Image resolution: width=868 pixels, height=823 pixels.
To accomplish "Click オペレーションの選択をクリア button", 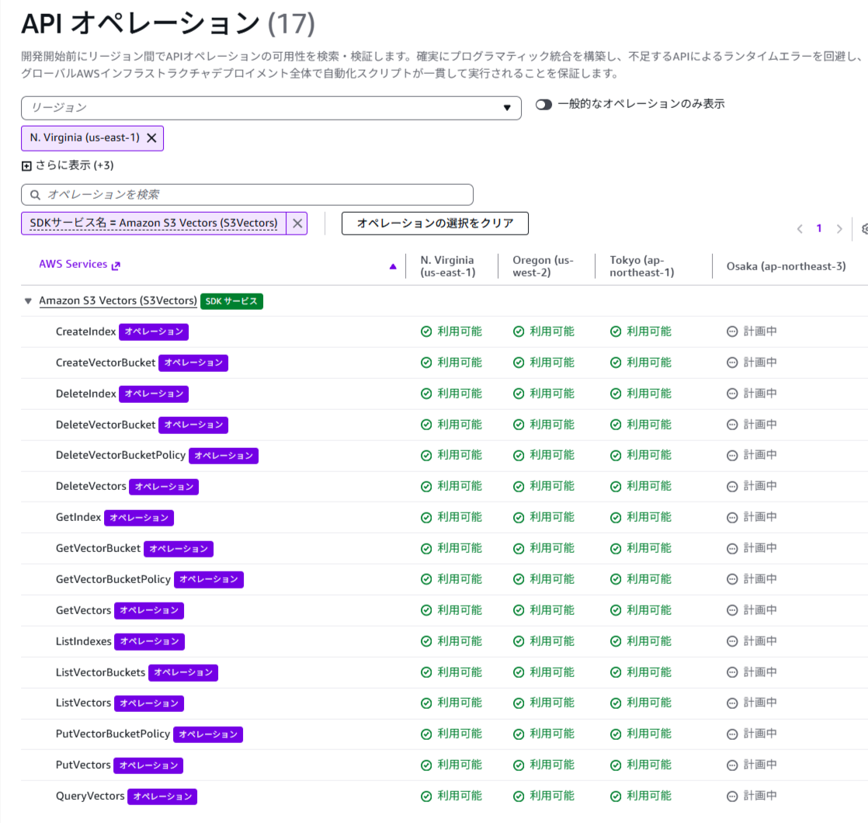I will [x=435, y=224].
